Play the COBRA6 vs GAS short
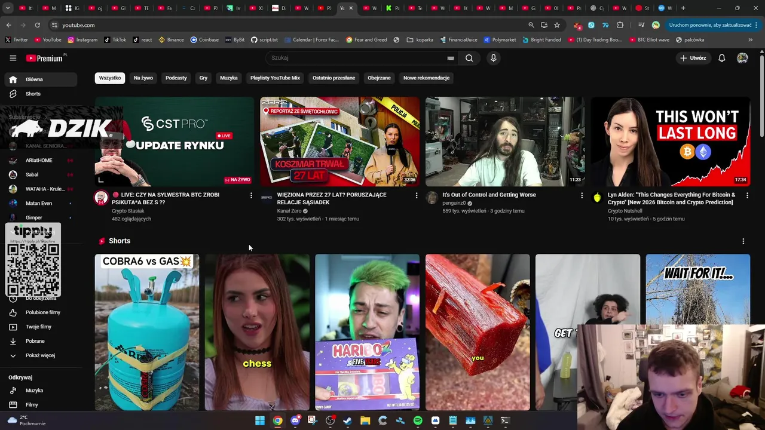The width and height of the screenshot is (765, 430). pyautogui.click(x=146, y=332)
